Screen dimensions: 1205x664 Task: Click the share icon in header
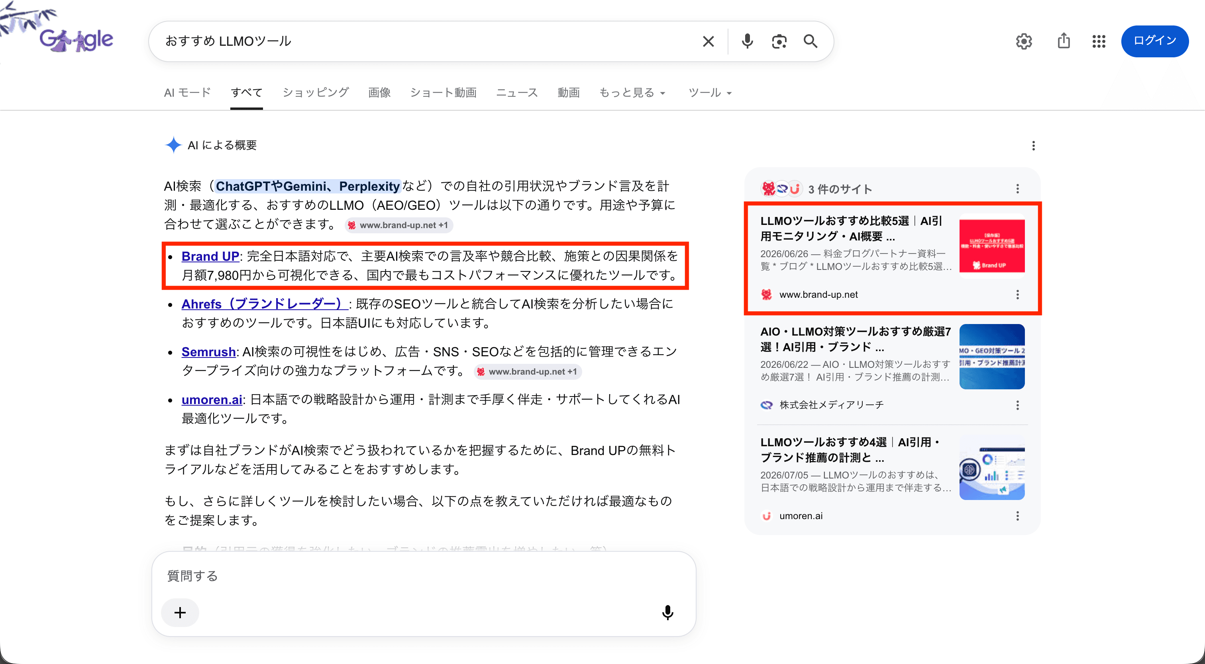click(1064, 41)
